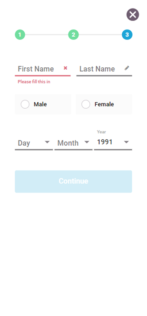Close the form with the X icon
The image size is (147, 316).
(133, 15)
